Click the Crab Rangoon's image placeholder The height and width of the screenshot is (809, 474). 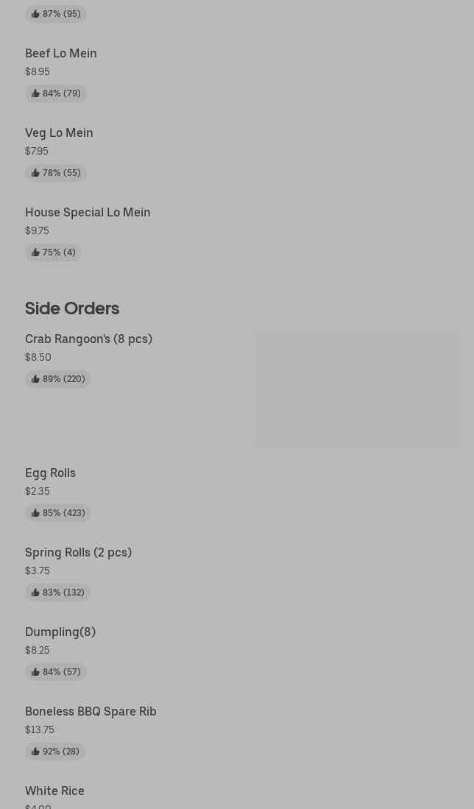point(357,389)
